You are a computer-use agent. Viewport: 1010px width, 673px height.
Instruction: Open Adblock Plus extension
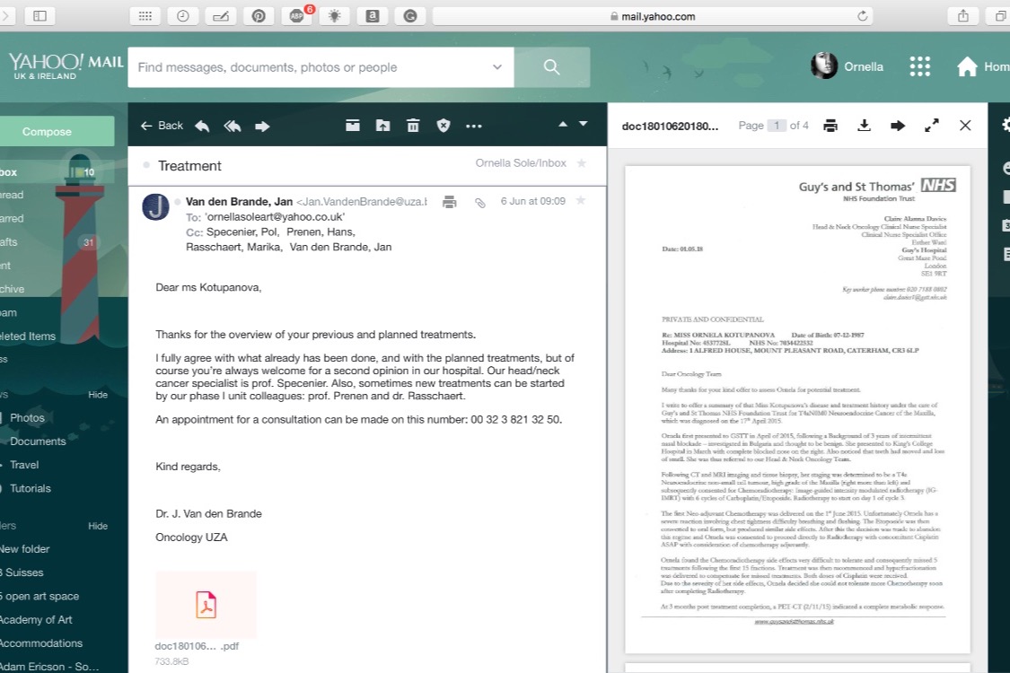[296, 16]
